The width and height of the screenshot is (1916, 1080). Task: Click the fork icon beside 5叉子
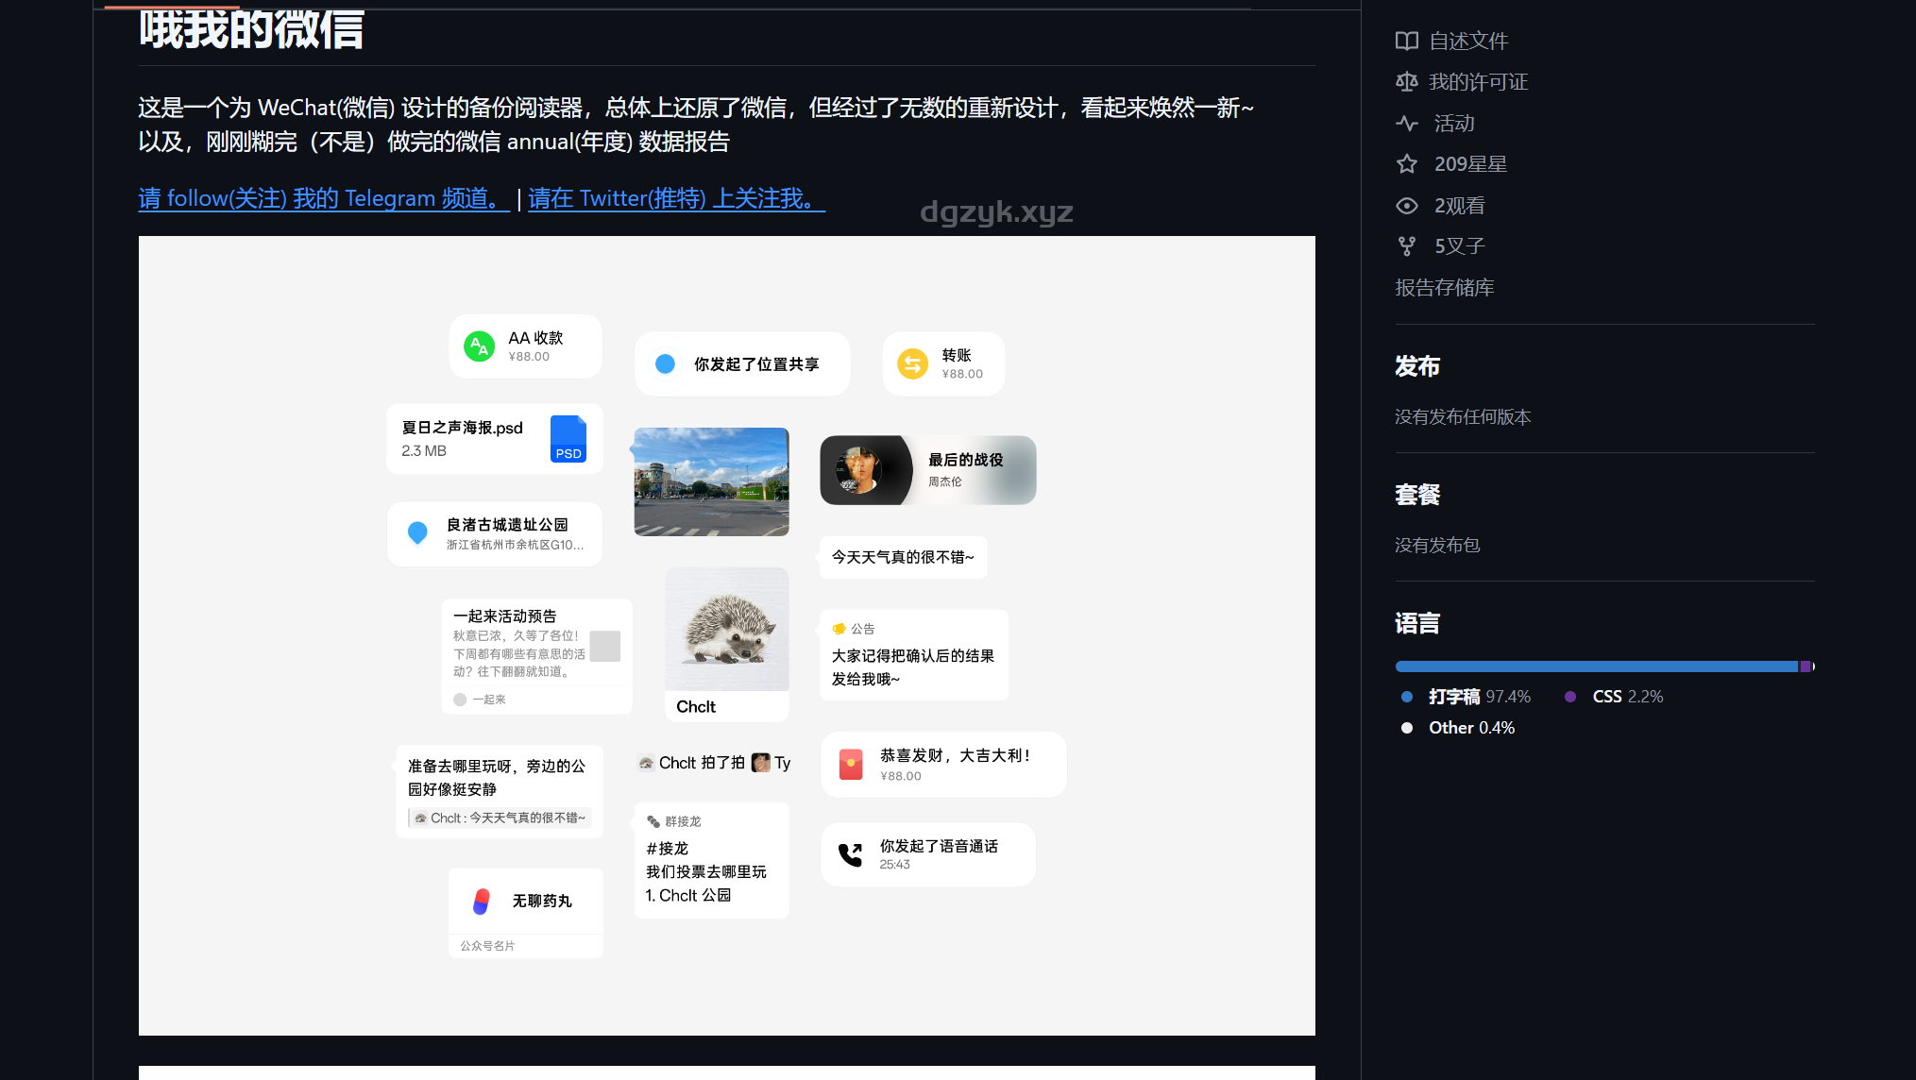coord(1406,246)
